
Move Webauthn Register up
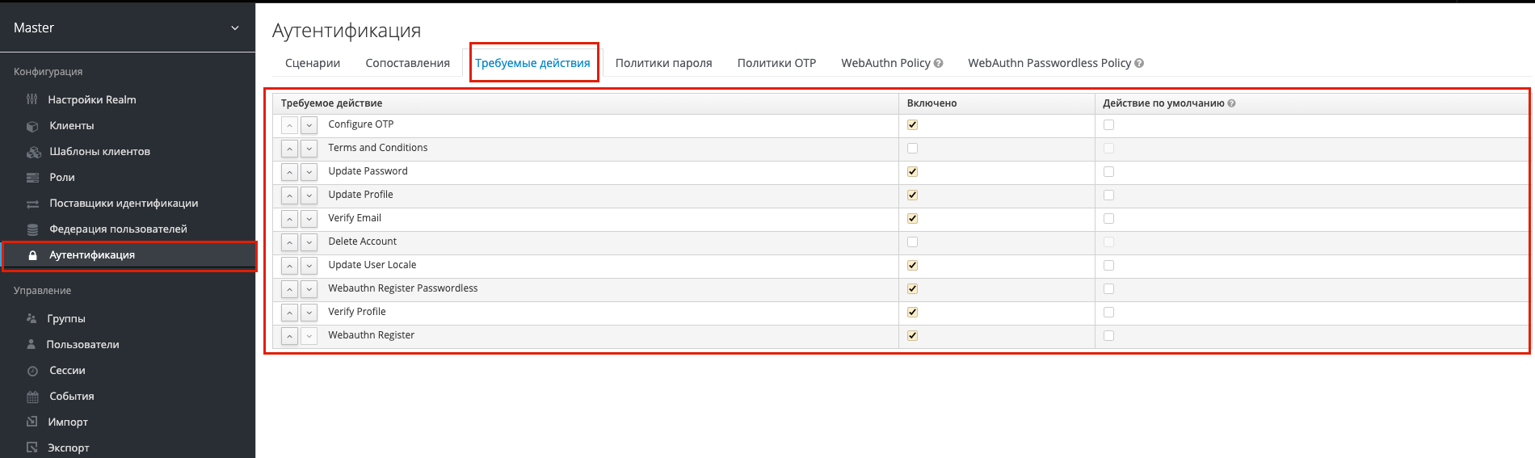(289, 336)
